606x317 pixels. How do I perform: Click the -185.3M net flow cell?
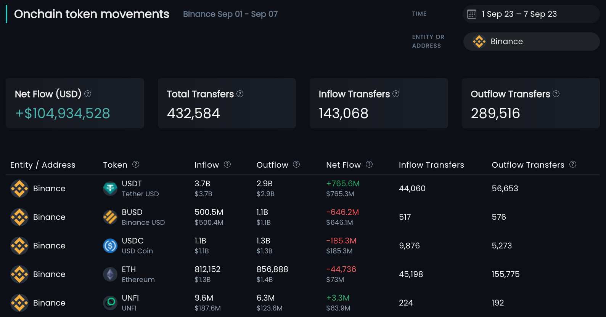(x=341, y=241)
